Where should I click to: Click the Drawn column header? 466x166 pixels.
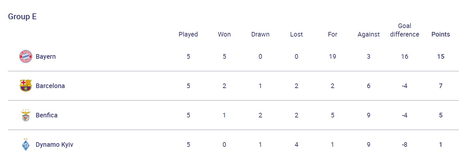260,34
